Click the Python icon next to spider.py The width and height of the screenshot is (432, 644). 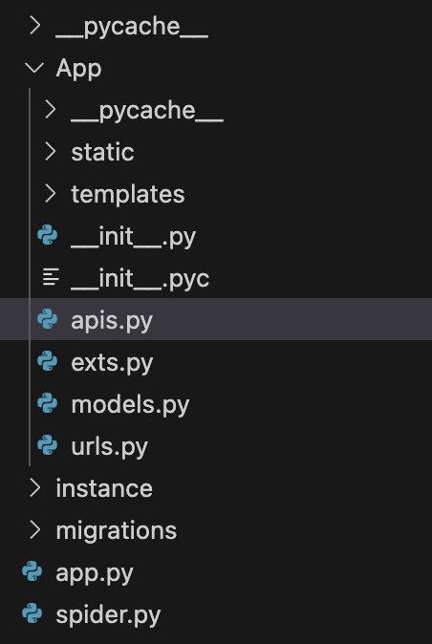click(32, 613)
